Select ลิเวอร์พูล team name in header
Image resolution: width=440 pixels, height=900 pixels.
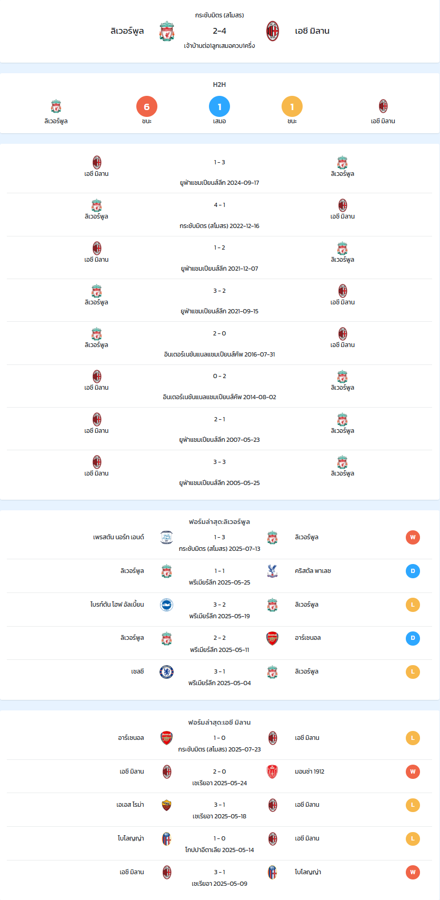[x=127, y=31]
